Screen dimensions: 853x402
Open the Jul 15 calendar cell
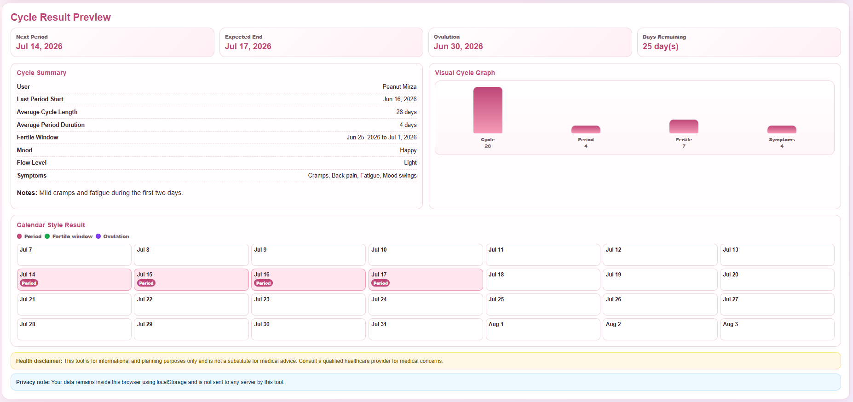coord(191,280)
